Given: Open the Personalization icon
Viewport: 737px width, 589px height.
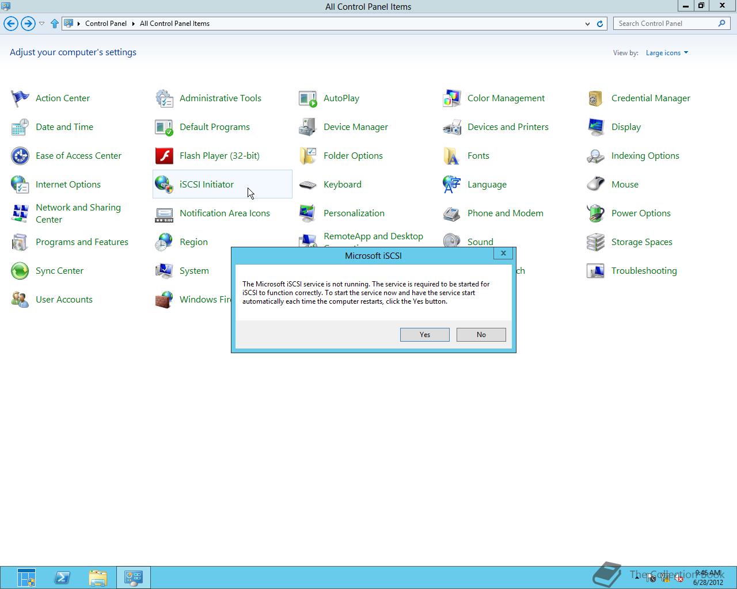Looking at the screenshot, I should click(308, 213).
